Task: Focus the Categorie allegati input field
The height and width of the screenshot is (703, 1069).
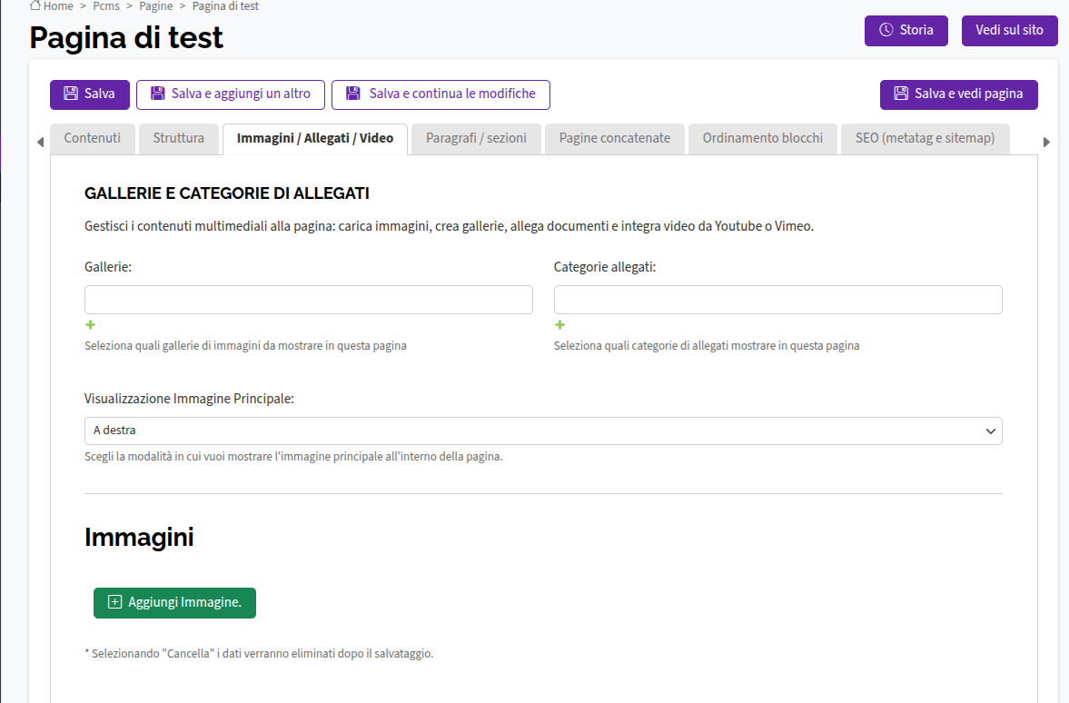Action: pos(777,300)
